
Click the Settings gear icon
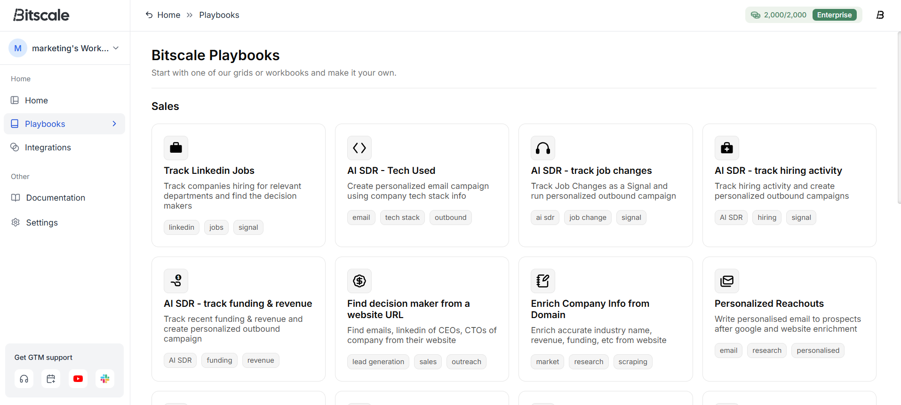coord(16,222)
